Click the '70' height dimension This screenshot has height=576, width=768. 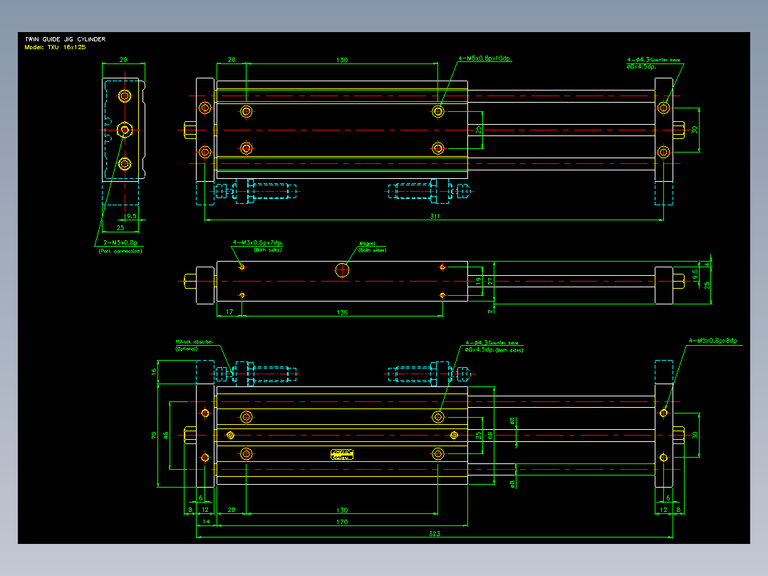click(x=154, y=436)
